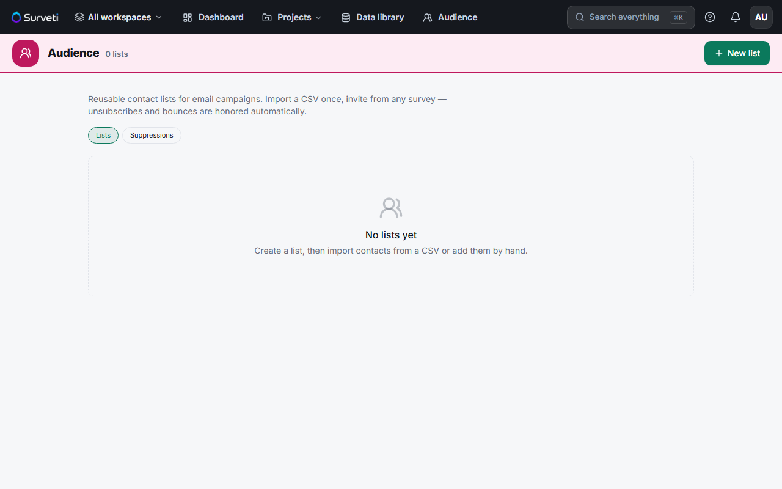This screenshot has height=489, width=782.
Task: Click the pink Audience header icon
Action: click(x=26, y=53)
